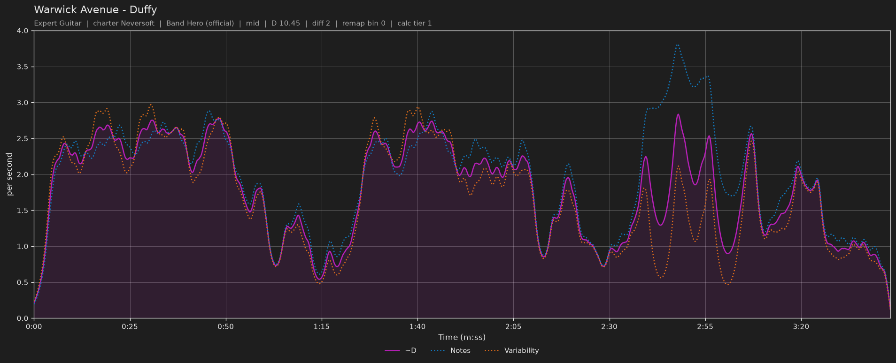Click the tallest magenta ~D peak near 2:48

click(678, 114)
